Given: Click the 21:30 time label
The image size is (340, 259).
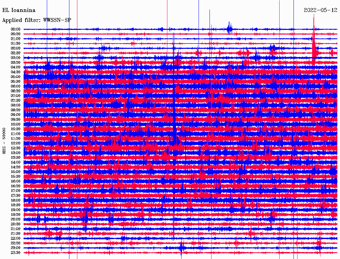Looking at the screenshot, I should [x=16, y=234].
